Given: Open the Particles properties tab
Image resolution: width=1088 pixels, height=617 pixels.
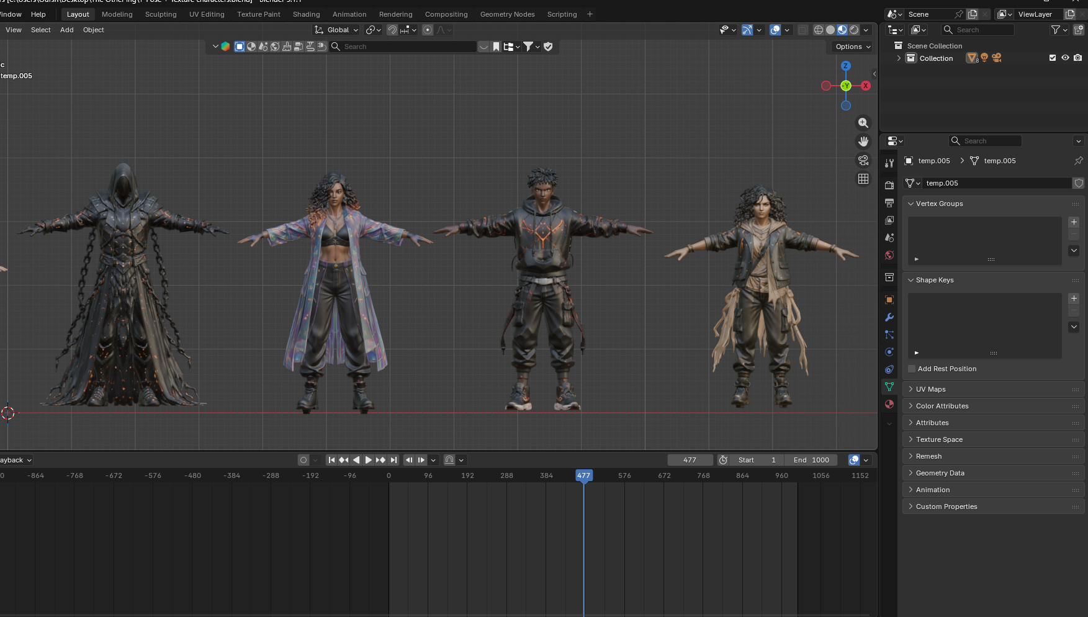Looking at the screenshot, I should point(889,335).
